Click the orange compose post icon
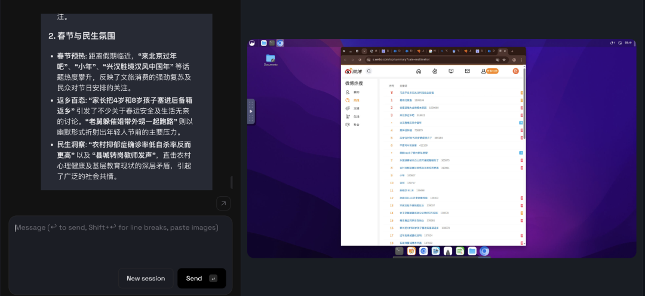This screenshot has width=645, height=296. coord(515,71)
